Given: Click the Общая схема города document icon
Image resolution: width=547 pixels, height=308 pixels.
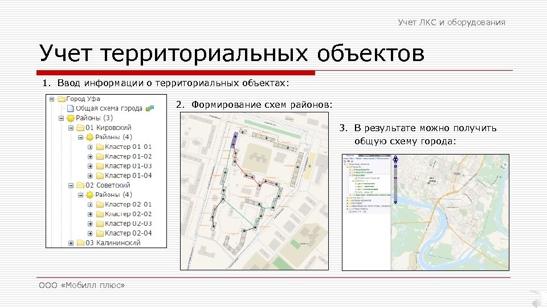Looking at the screenshot, I should point(71,108).
